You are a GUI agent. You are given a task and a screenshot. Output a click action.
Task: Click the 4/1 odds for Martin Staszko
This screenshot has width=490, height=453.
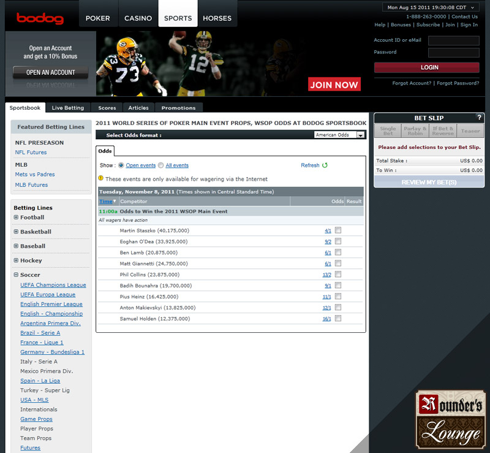tap(328, 231)
